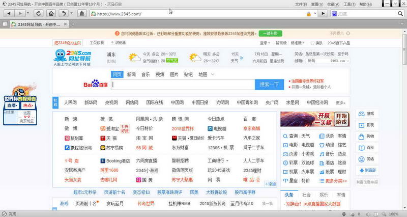Screen dimensions: 407x217
Task: Switch to the 社会 news tab
Action: pyautogui.click(x=306, y=195)
